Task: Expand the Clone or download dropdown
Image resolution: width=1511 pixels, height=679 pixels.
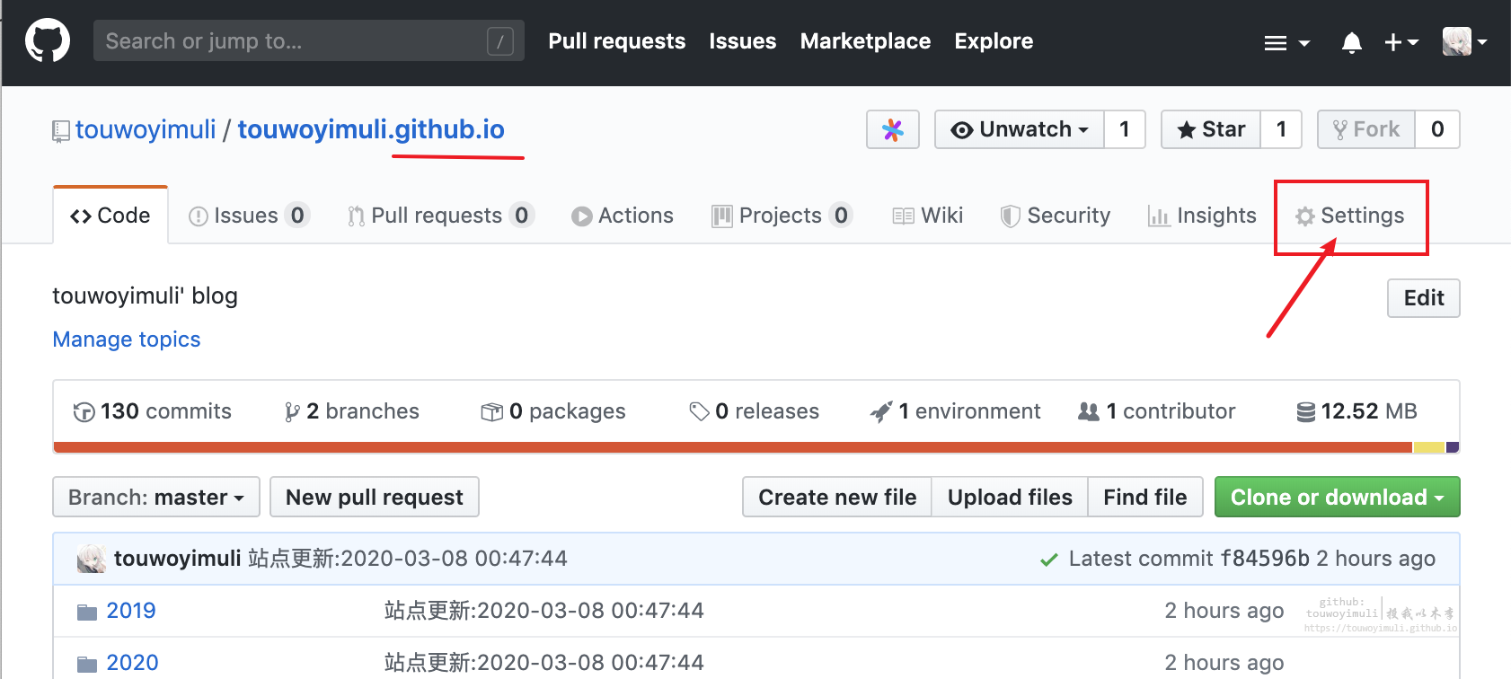Action: (x=1337, y=497)
